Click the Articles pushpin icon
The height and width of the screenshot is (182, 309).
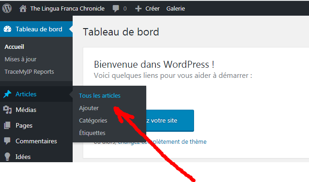[7, 94]
